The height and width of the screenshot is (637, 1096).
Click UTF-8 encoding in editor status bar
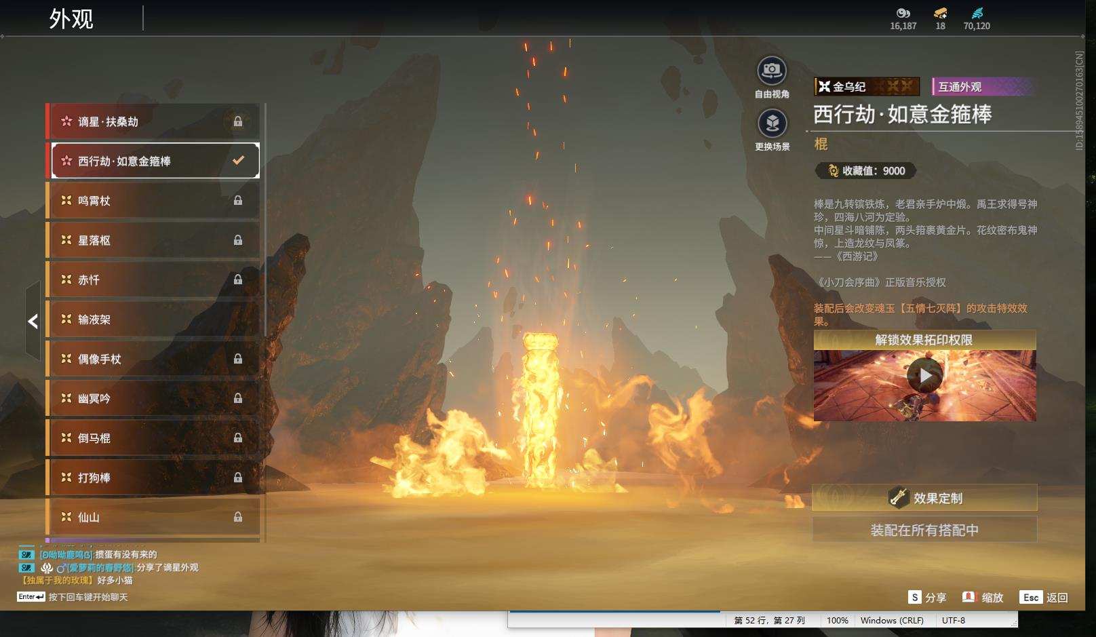[953, 620]
